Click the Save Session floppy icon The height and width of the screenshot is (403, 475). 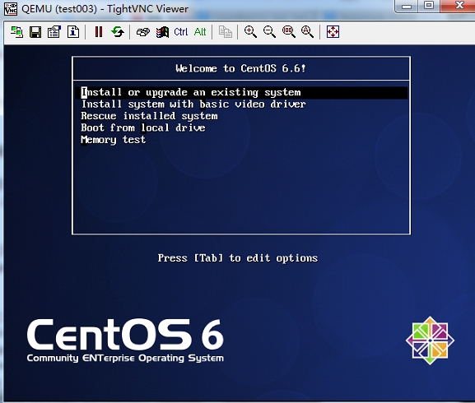(x=35, y=32)
